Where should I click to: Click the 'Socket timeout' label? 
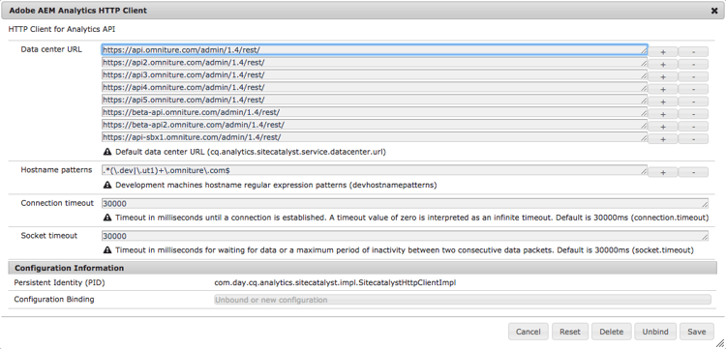coord(49,236)
